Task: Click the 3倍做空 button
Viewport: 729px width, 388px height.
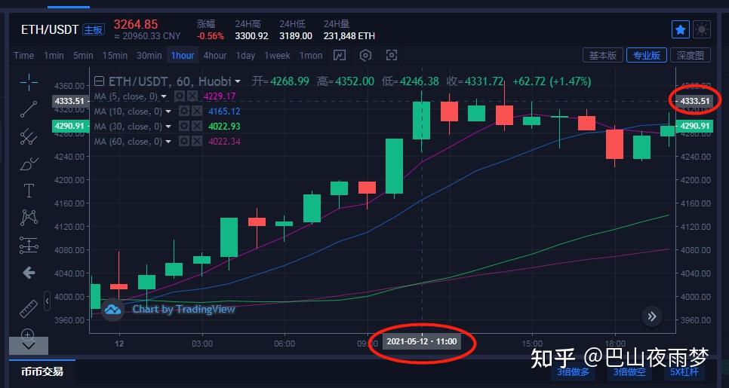Action: point(629,371)
